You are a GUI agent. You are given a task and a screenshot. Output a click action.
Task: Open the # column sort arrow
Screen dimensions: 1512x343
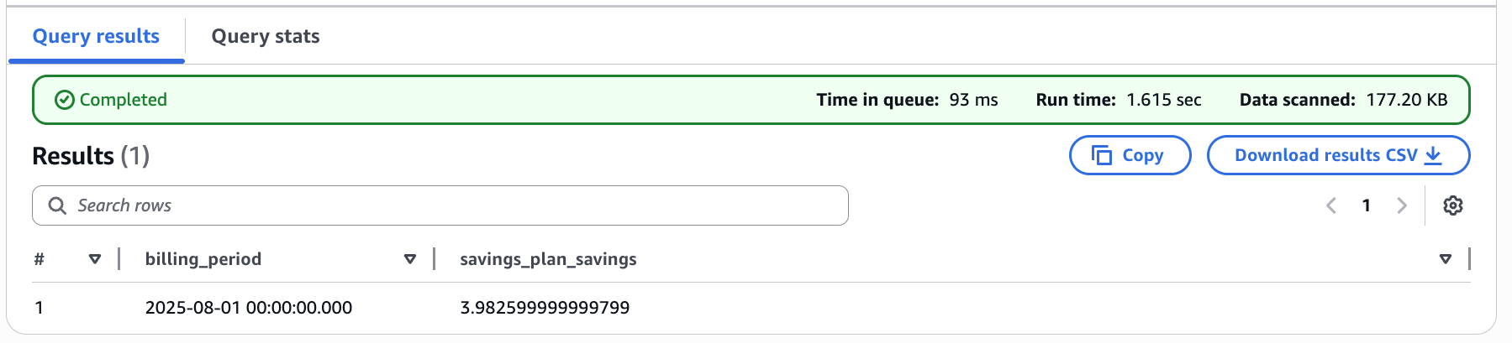coord(95,259)
